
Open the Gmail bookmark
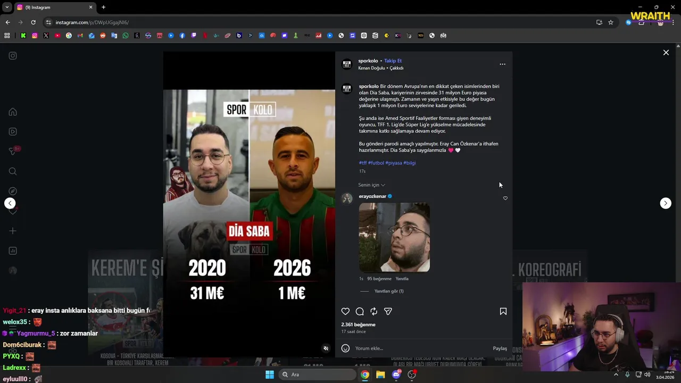point(80,36)
